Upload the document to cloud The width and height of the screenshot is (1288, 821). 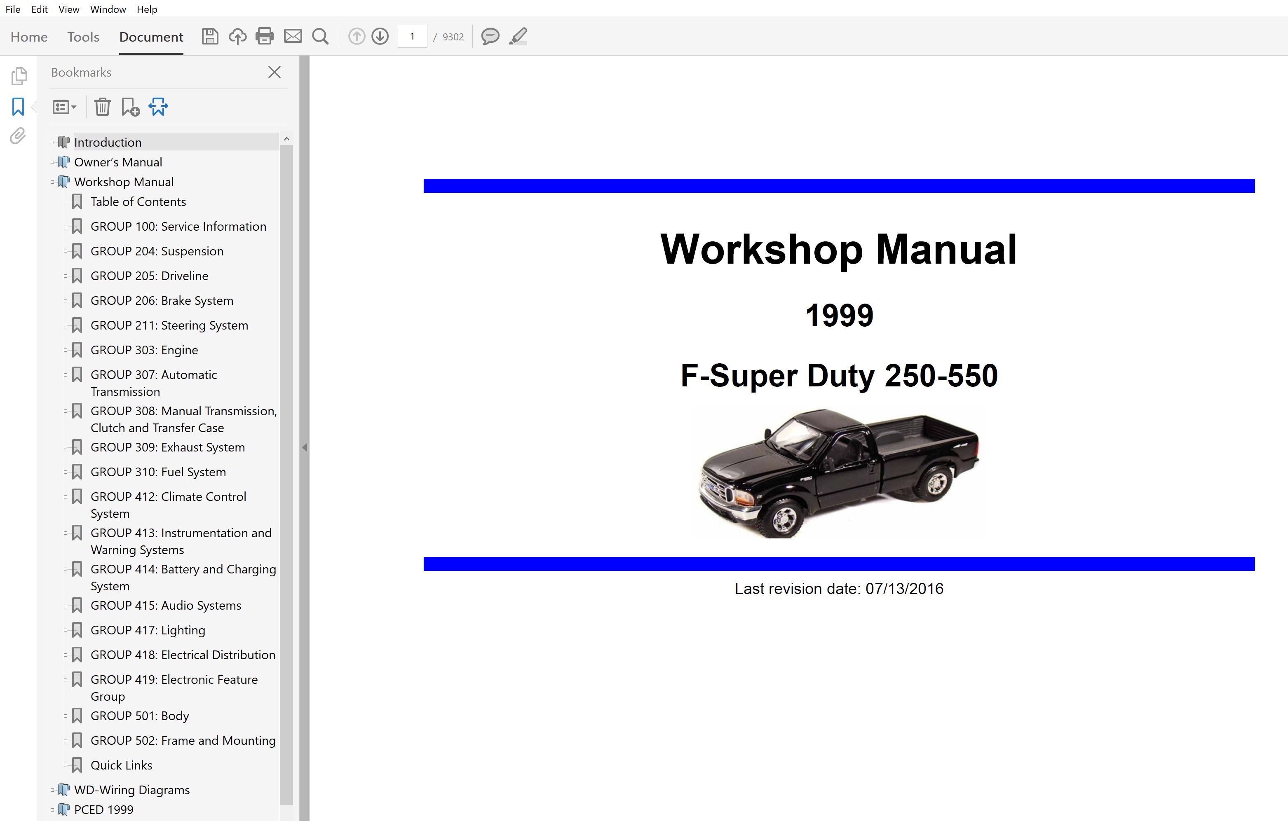pos(238,36)
